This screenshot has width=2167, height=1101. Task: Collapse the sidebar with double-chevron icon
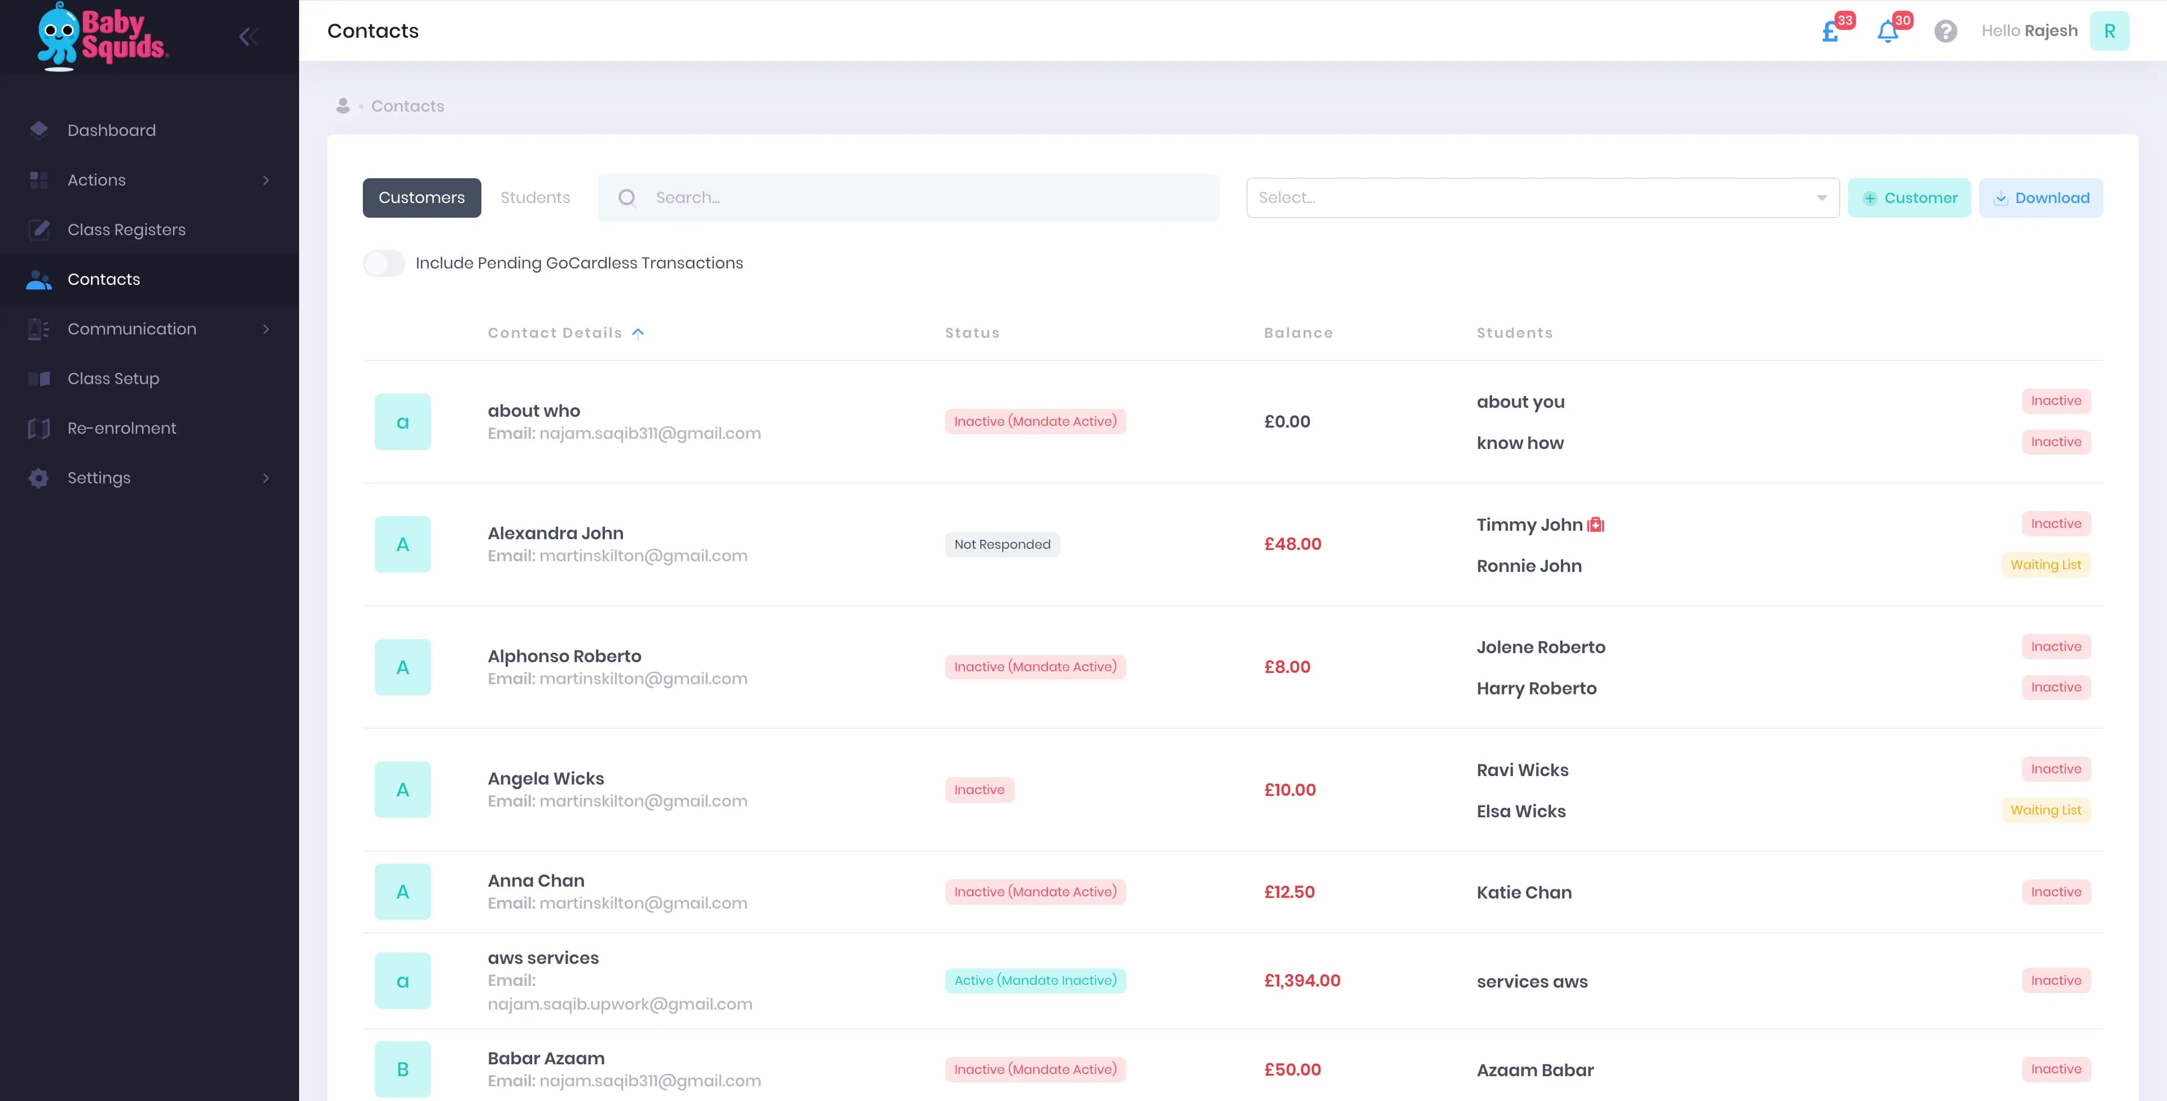(x=248, y=36)
